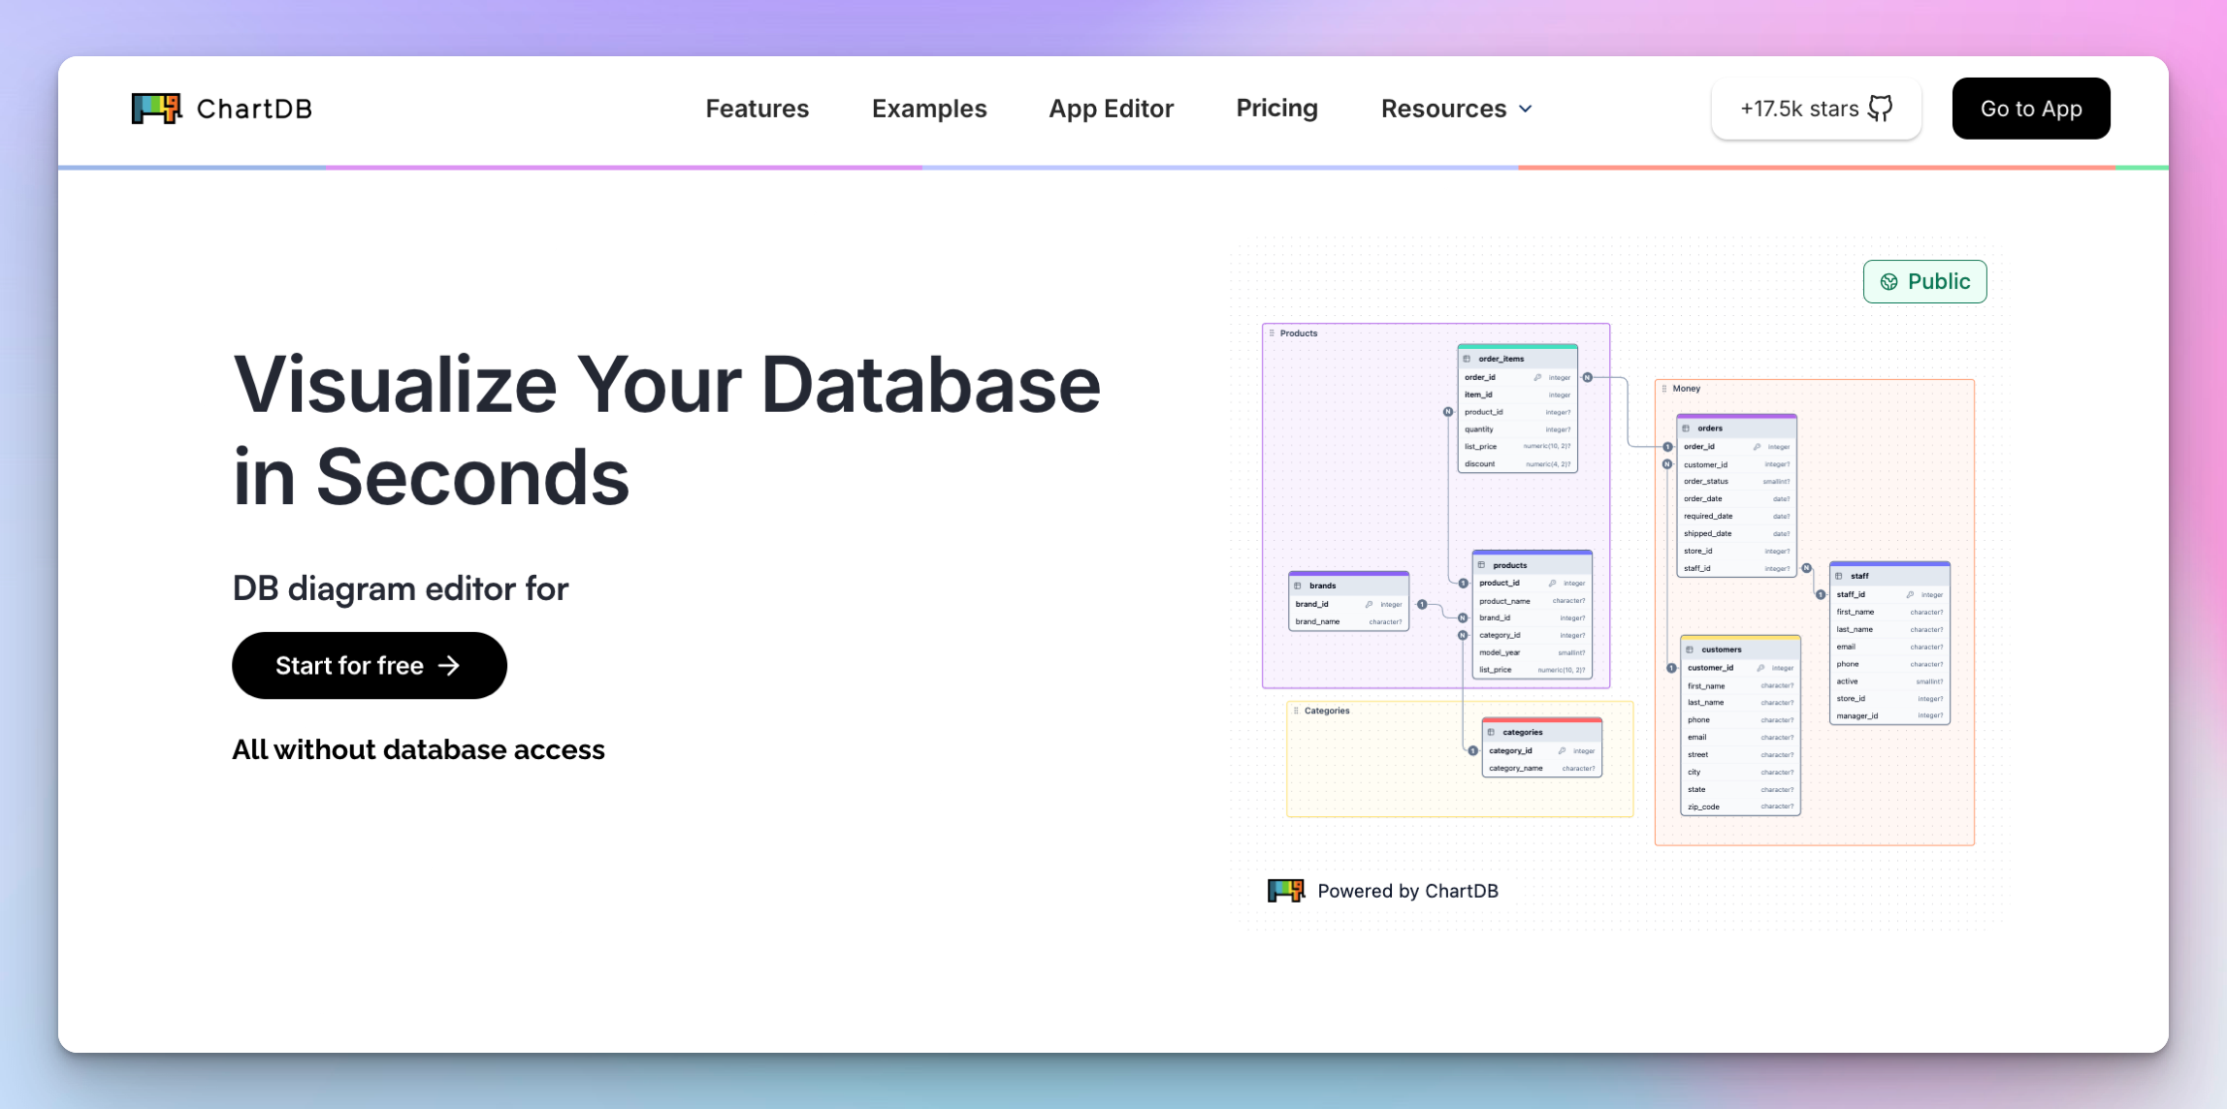Click the green color bar atop order_items table
2227x1109 pixels.
1518,346
